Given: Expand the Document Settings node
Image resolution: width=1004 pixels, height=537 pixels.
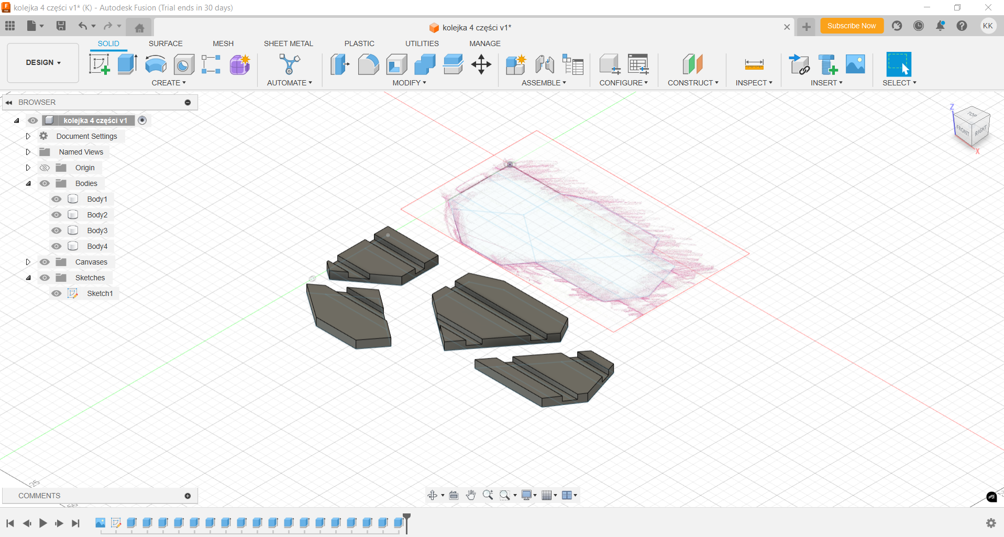Looking at the screenshot, I should (x=28, y=136).
